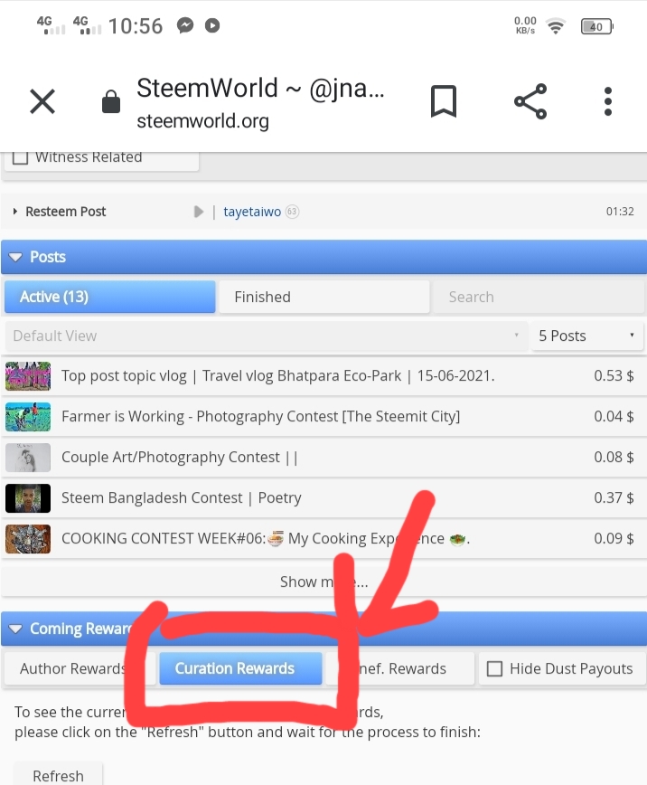Click the 0.08 $ payout value
The width and height of the screenshot is (647, 785).
point(614,457)
